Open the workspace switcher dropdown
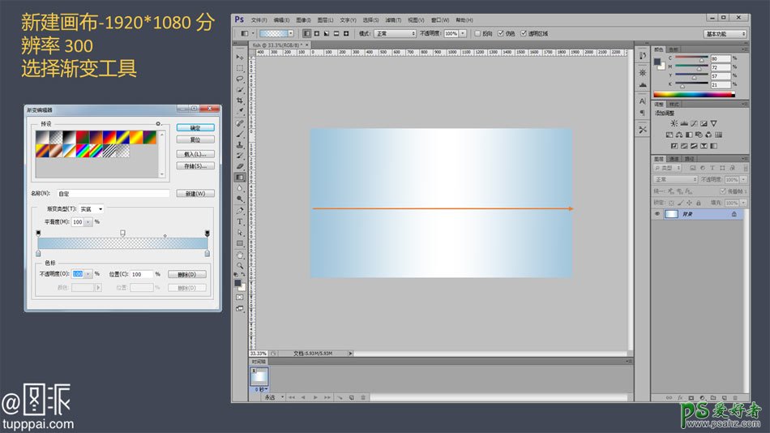The image size is (770, 433). [x=725, y=34]
